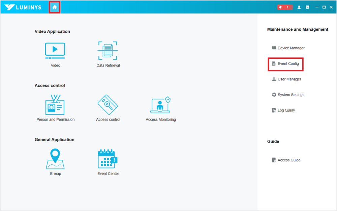Screen dimensions: 337x211
Task: Open the Access Guide
Action: (x=288, y=160)
